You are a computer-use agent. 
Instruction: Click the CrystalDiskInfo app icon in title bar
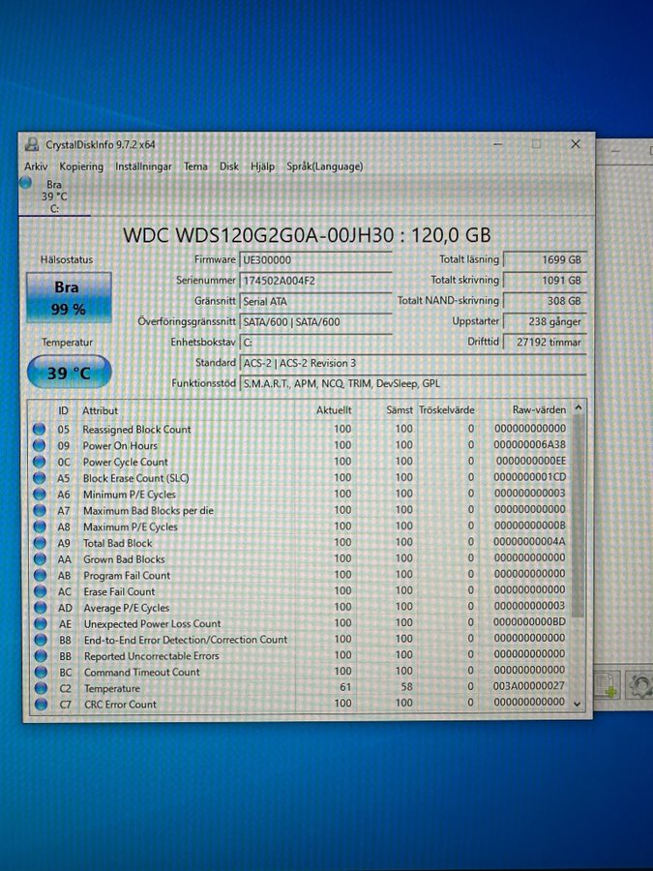pos(32,144)
